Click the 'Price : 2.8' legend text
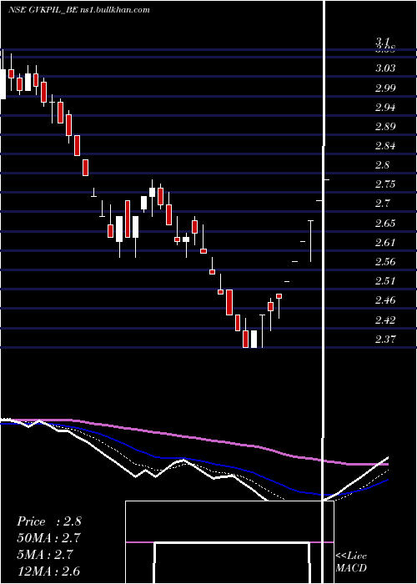 [x=48, y=521]
